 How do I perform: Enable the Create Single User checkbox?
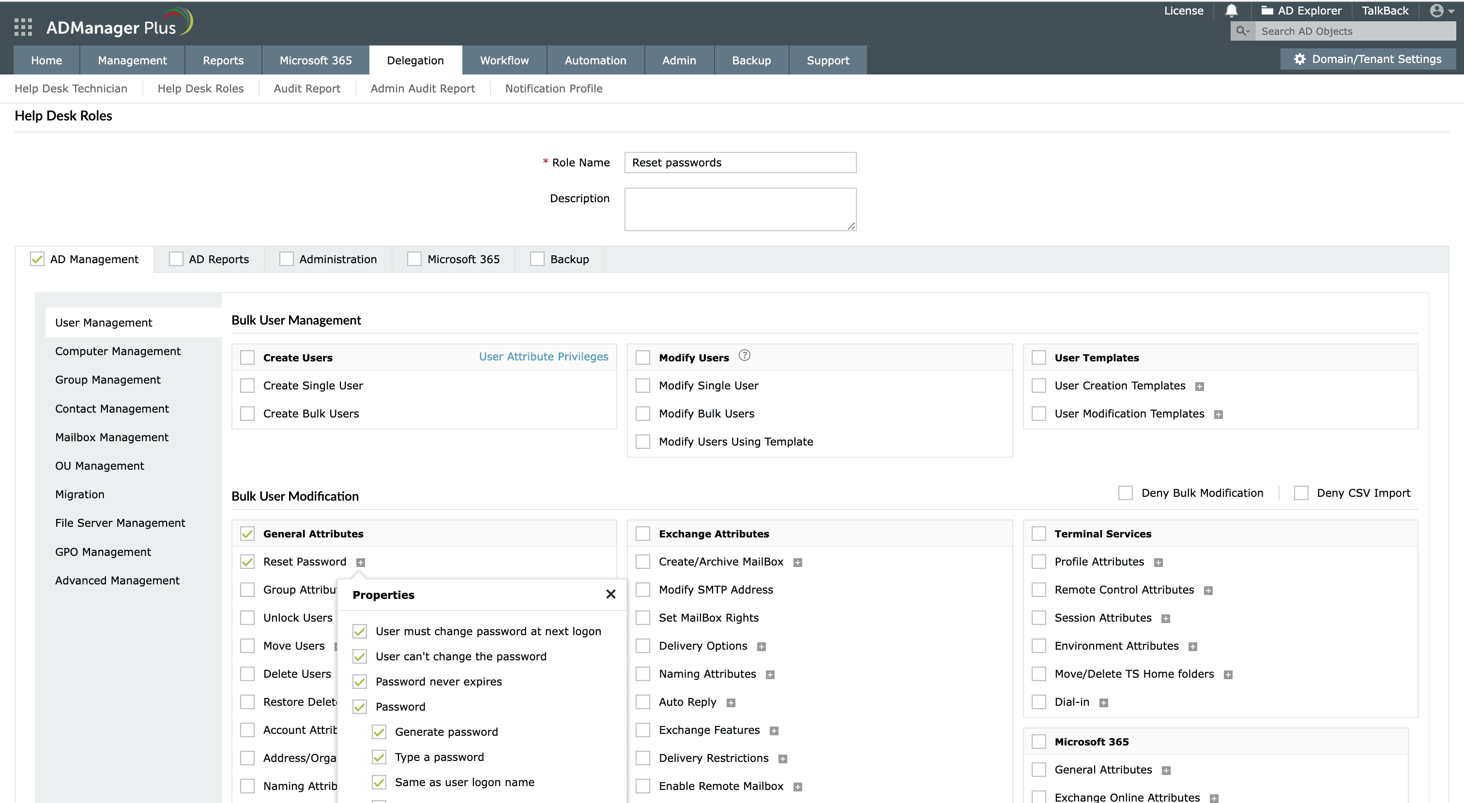point(247,385)
